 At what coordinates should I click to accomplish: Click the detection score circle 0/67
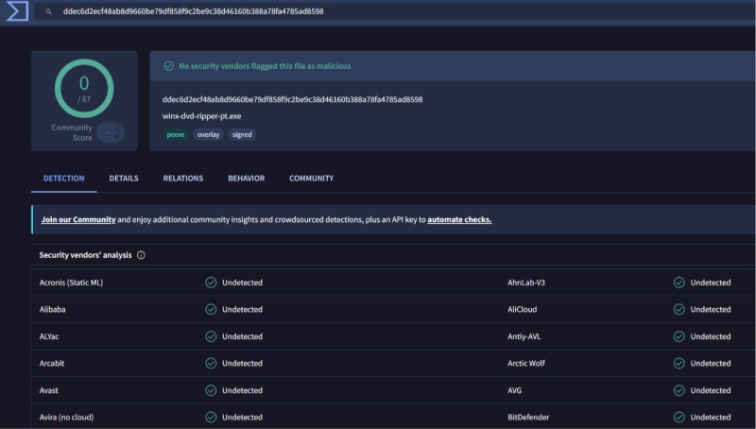click(84, 89)
